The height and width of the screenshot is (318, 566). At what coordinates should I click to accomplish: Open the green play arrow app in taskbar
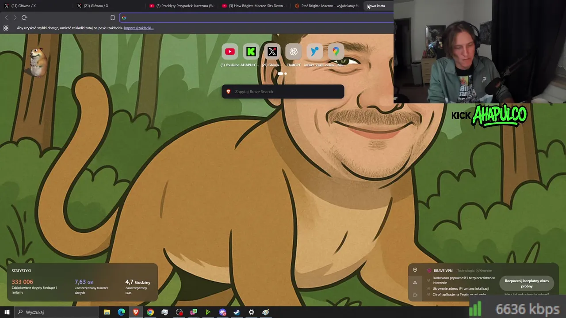click(x=208, y=312)
